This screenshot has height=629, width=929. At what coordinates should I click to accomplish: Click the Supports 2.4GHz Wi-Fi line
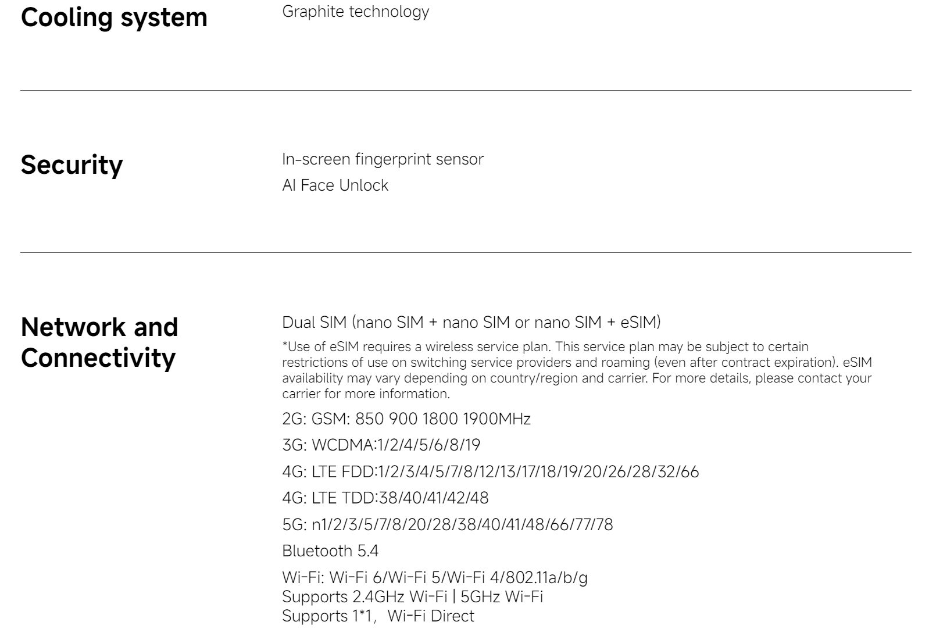point(413,596)
